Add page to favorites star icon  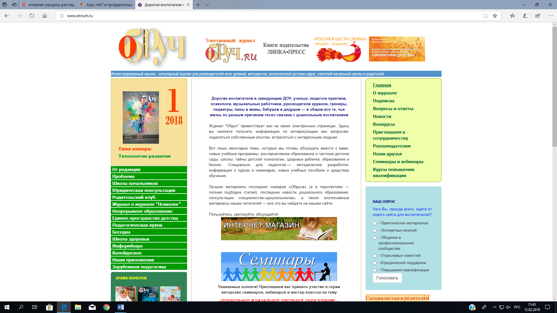(495, 16)
